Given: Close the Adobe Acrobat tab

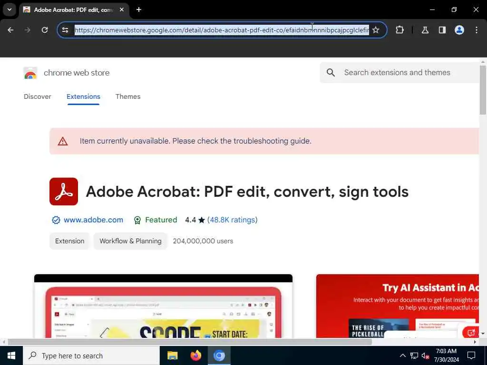Looking at the screenshot, I should pyautogui.click(x=122, y=10).
